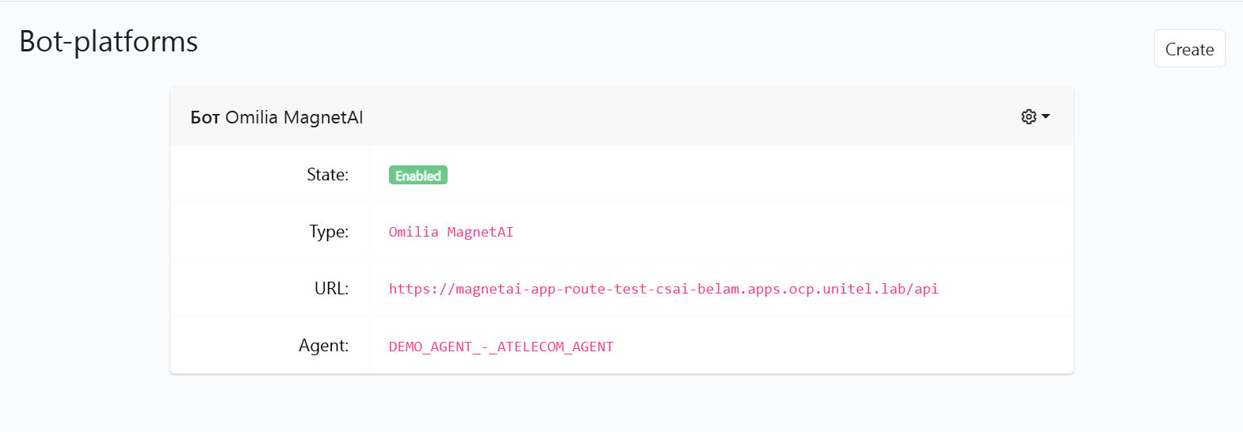
Task: Click the Agent: label
Action: (x=323, y=345)
